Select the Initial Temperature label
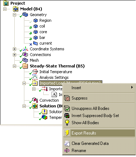The width and height of the screenshot is (136, 157). pyautogui.click(x=56, y=72)
